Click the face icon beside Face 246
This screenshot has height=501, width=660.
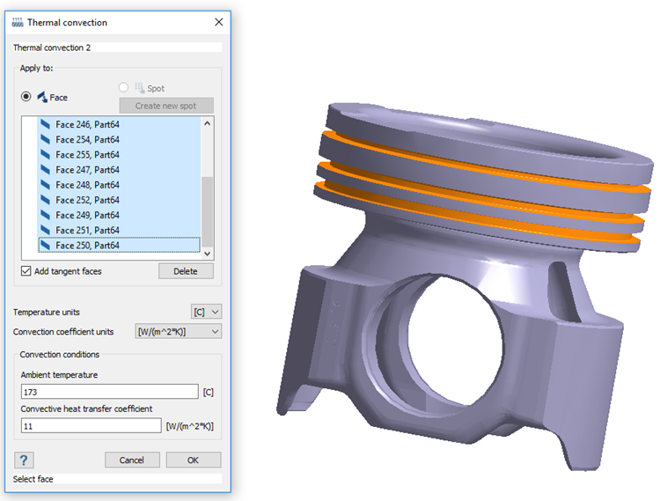[45, 125]
